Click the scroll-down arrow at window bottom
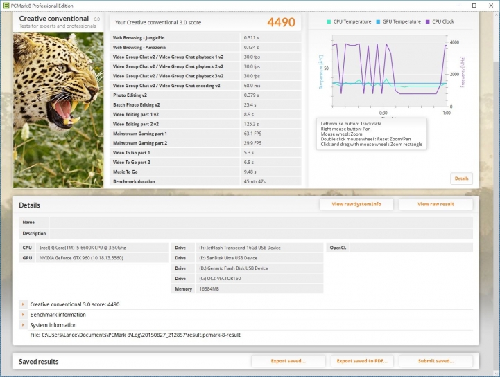500x377 pixels. [x=497, y=374]
